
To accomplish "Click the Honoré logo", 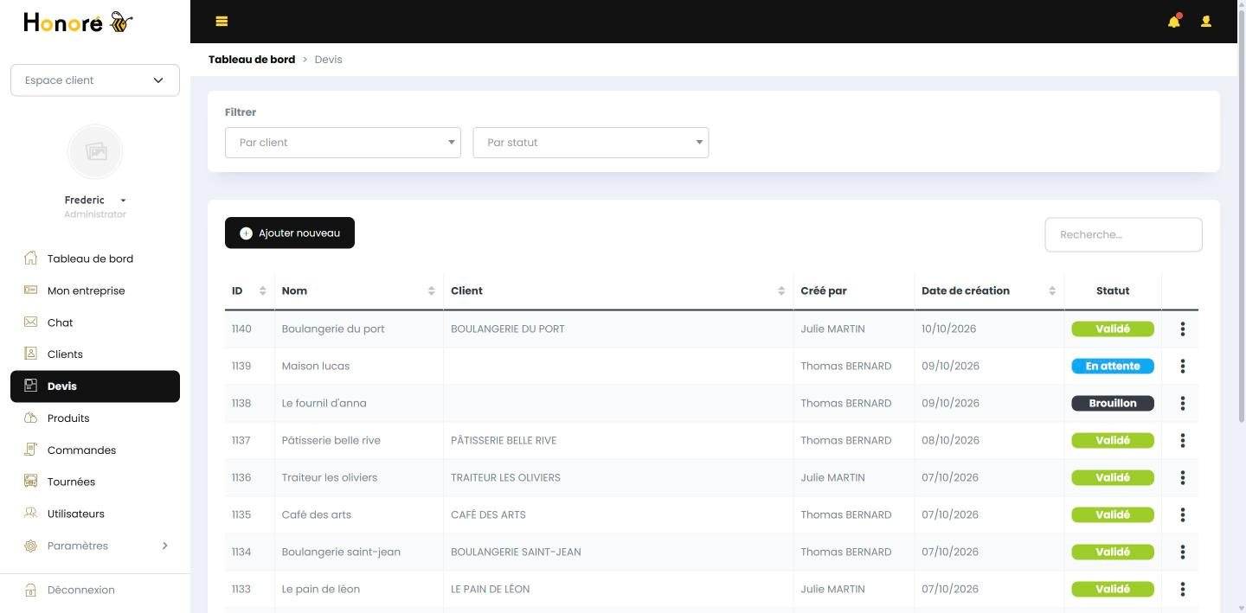I will [78, 22].
